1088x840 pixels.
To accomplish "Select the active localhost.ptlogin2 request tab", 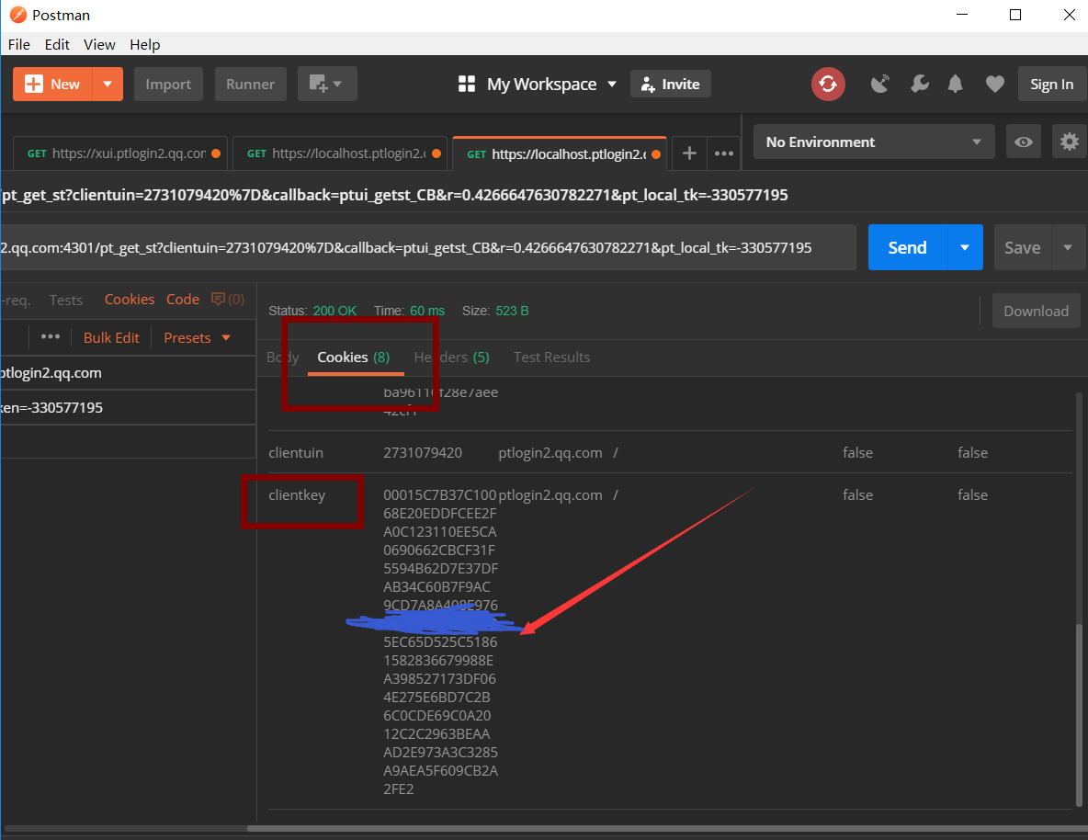I will click(560, 153).
